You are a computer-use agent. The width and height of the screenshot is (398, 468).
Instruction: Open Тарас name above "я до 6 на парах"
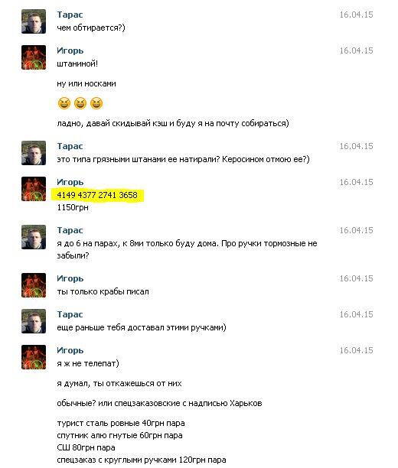70,230
